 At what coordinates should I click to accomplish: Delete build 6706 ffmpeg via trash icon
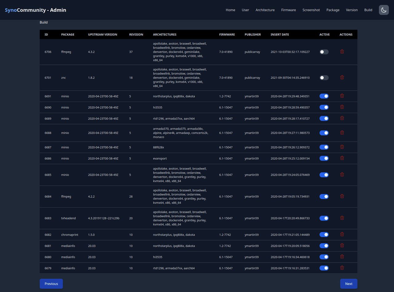click(x=342, y=52)
